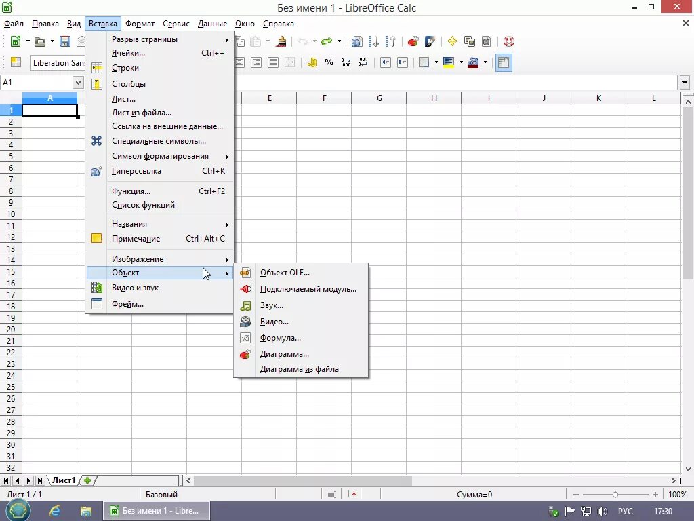Click the Name Box field showing A1
The width and height of the screenshot is (694, 521).
(37, 82)
